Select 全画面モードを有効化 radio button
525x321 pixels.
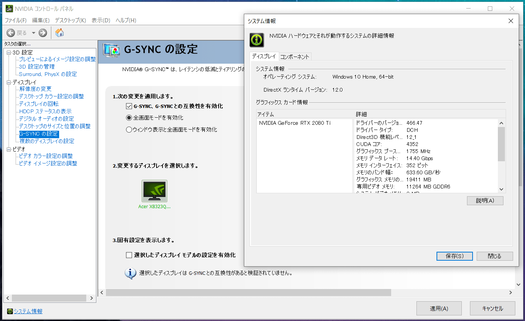[129, 118]
